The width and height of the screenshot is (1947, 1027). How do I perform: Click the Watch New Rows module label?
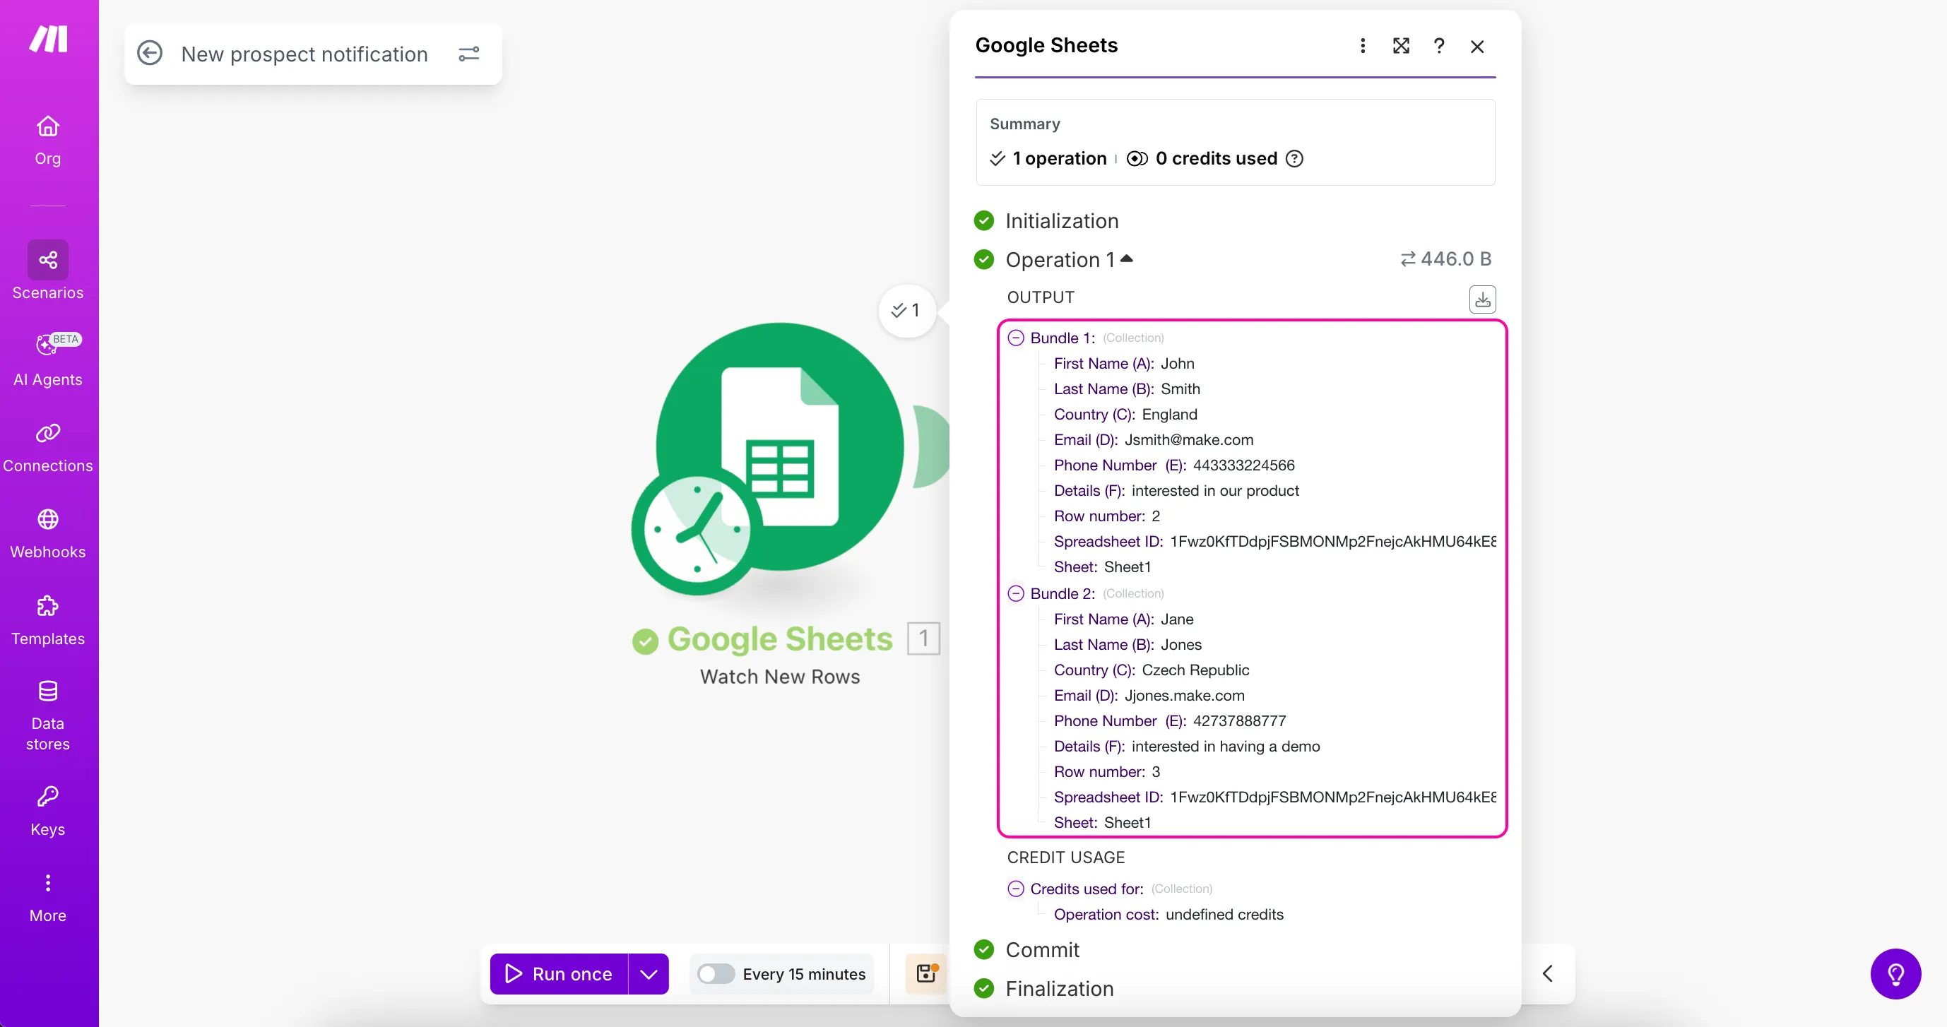780,677
